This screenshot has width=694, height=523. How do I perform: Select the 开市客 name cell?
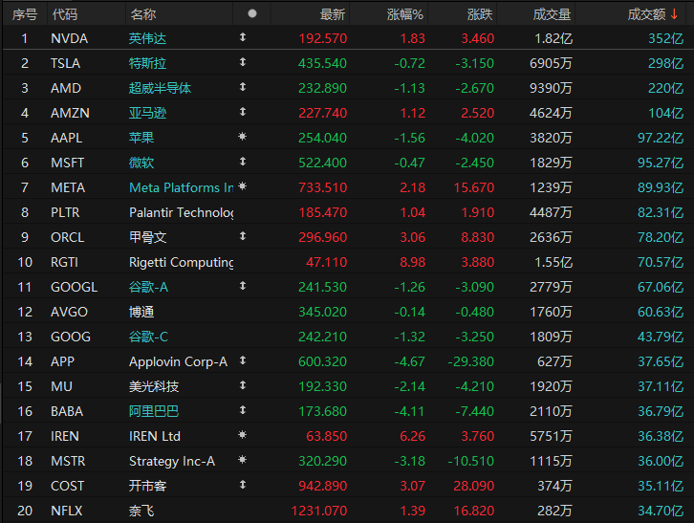click(x=147, y=486)
